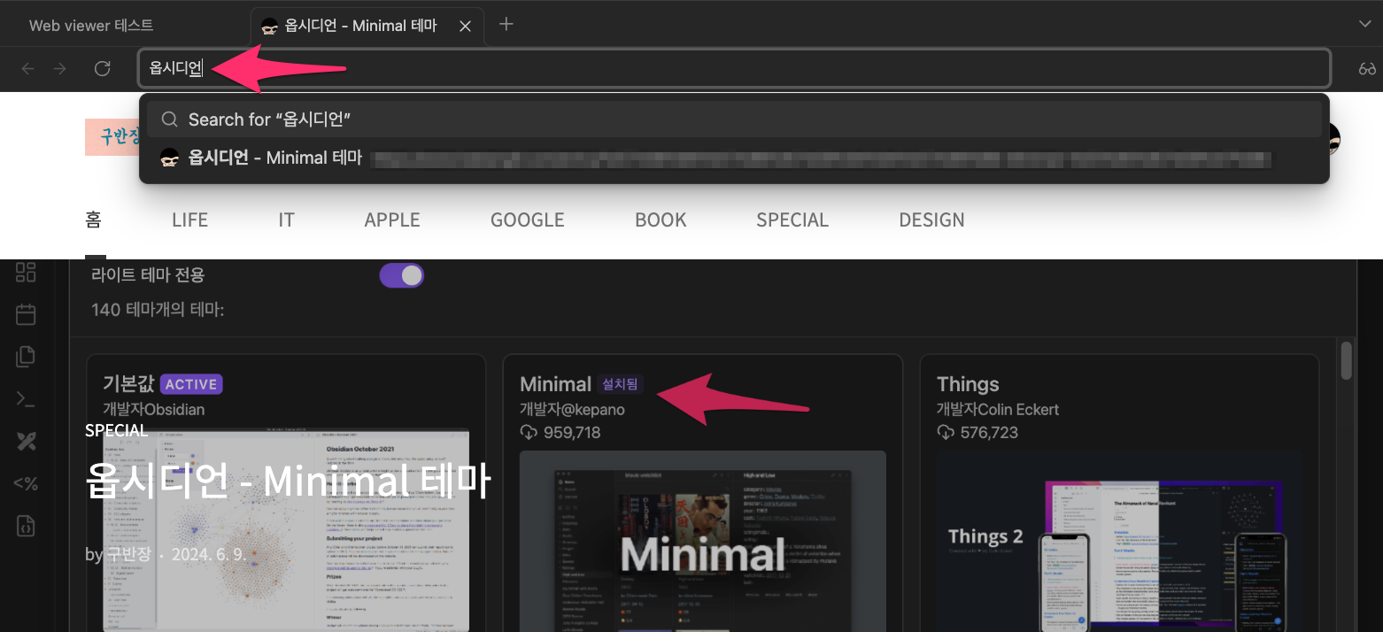Open the Things theme card title
Screen dimensions: 1383x632
968,384
